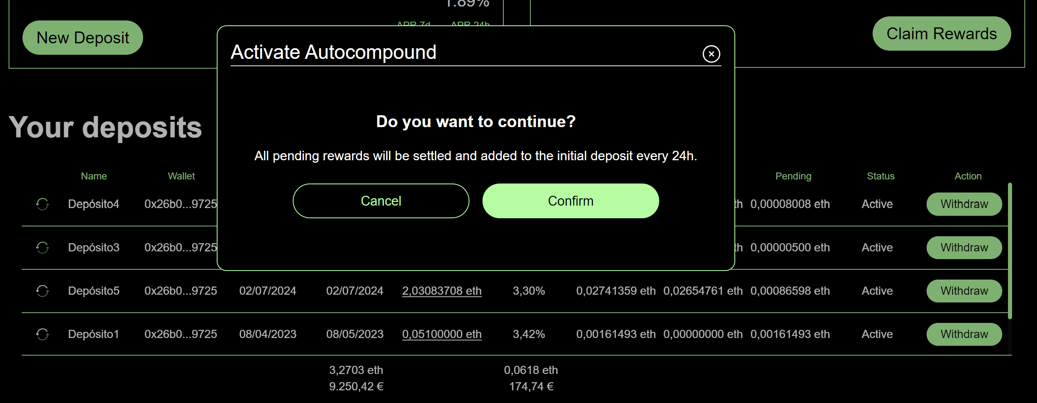Withdraw the Depósito3 deposit
Screen dimensions: 1037x403
click(964, 247)
